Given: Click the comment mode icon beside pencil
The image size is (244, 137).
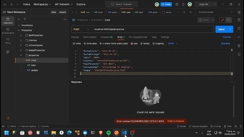Looking at the screenshot, I should click(x=228, y=20).
